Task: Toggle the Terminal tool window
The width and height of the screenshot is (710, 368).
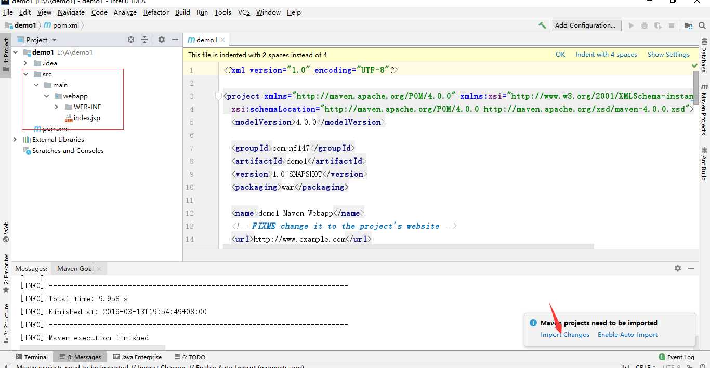Action: (x=32, y=357)
